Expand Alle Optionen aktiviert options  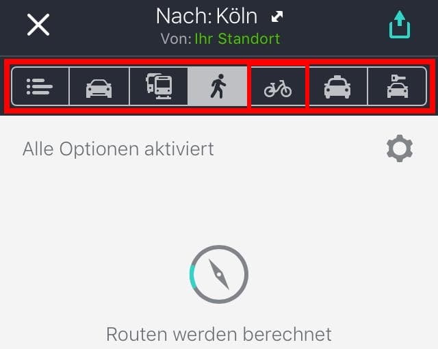tap(118, 148)
